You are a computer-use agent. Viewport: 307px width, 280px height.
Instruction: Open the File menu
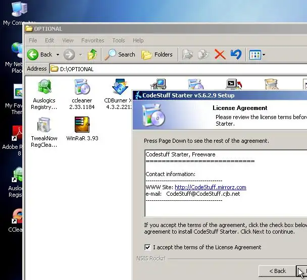click(x=33, y=40)
